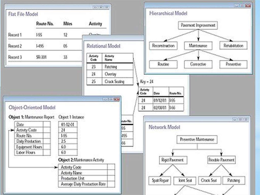Close the Object-Oriented Model window
Image resolution: width=260 pixels, height=195 pixels.
pyautogui.click(x=117, y=99)
